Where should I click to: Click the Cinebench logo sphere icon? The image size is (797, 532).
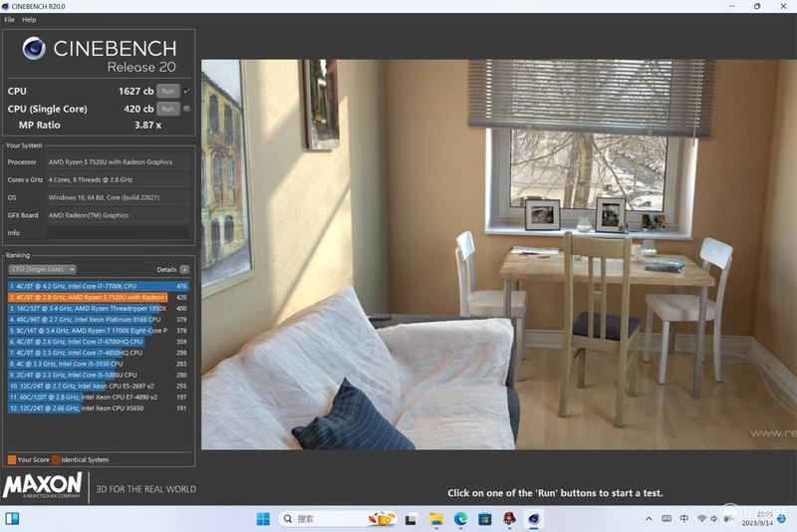coord(34,49)
